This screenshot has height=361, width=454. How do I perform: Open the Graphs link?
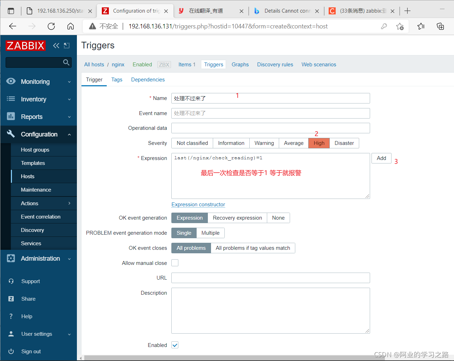click(240, 65)
